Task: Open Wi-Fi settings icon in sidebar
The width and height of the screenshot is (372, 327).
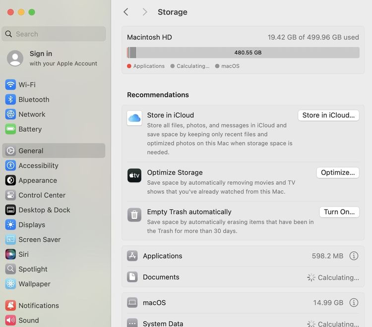Action: tap(10, 85)
